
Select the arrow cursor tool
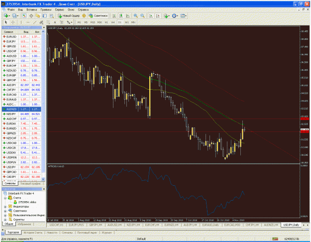(6, 22)
